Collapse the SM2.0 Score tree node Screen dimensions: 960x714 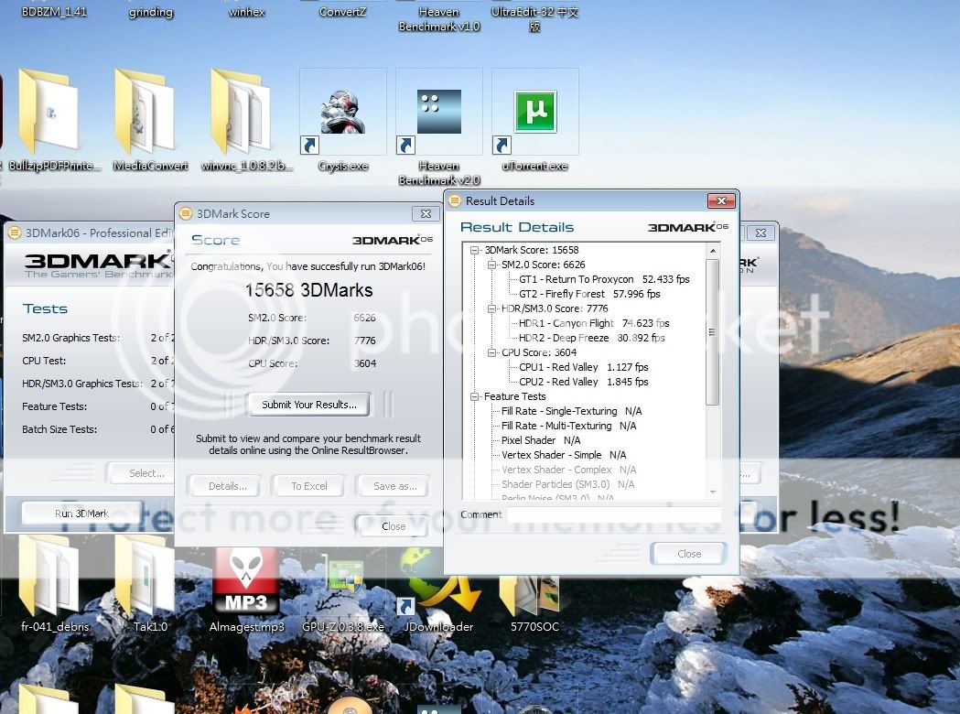[x=491, y=265]
